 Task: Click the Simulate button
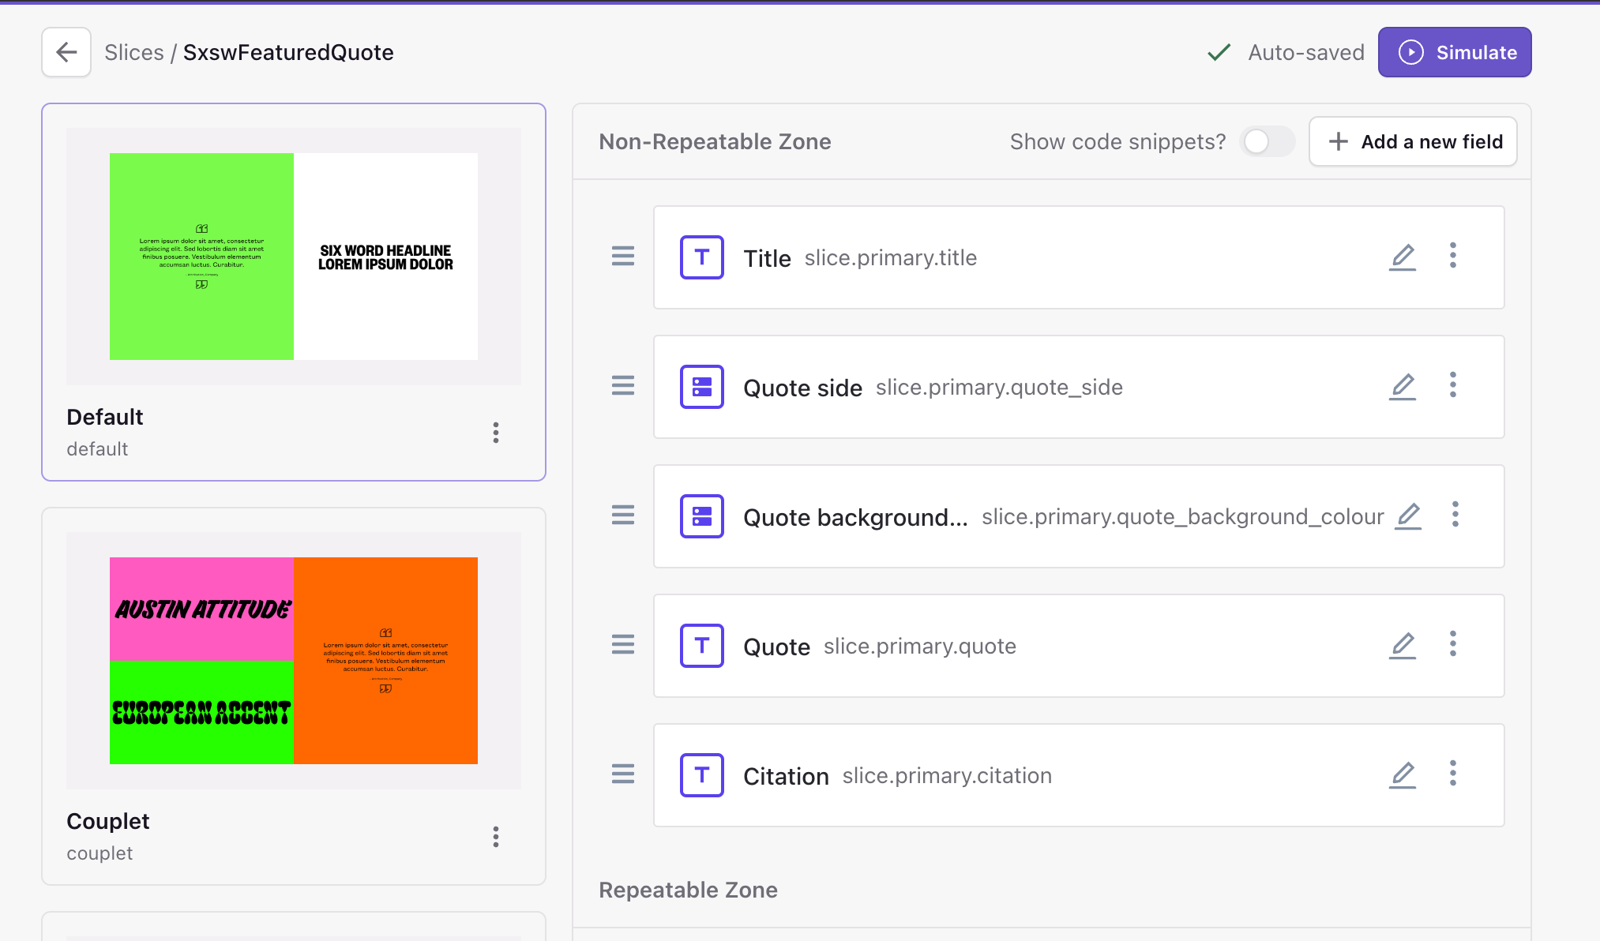point(1455,52)
